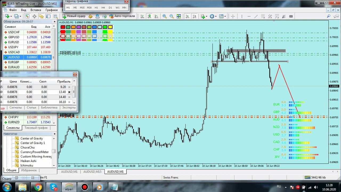Open the Файл menu
This screenshot has width=341, height=192.
(x=13, y=10)
